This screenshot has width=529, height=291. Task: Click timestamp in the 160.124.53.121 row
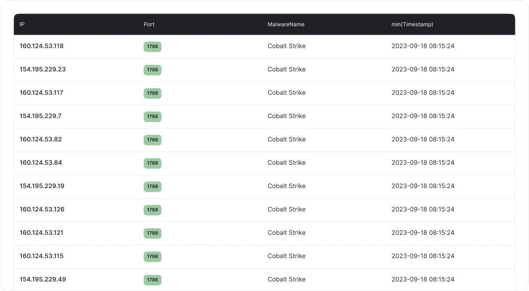(x=423, y=232)
